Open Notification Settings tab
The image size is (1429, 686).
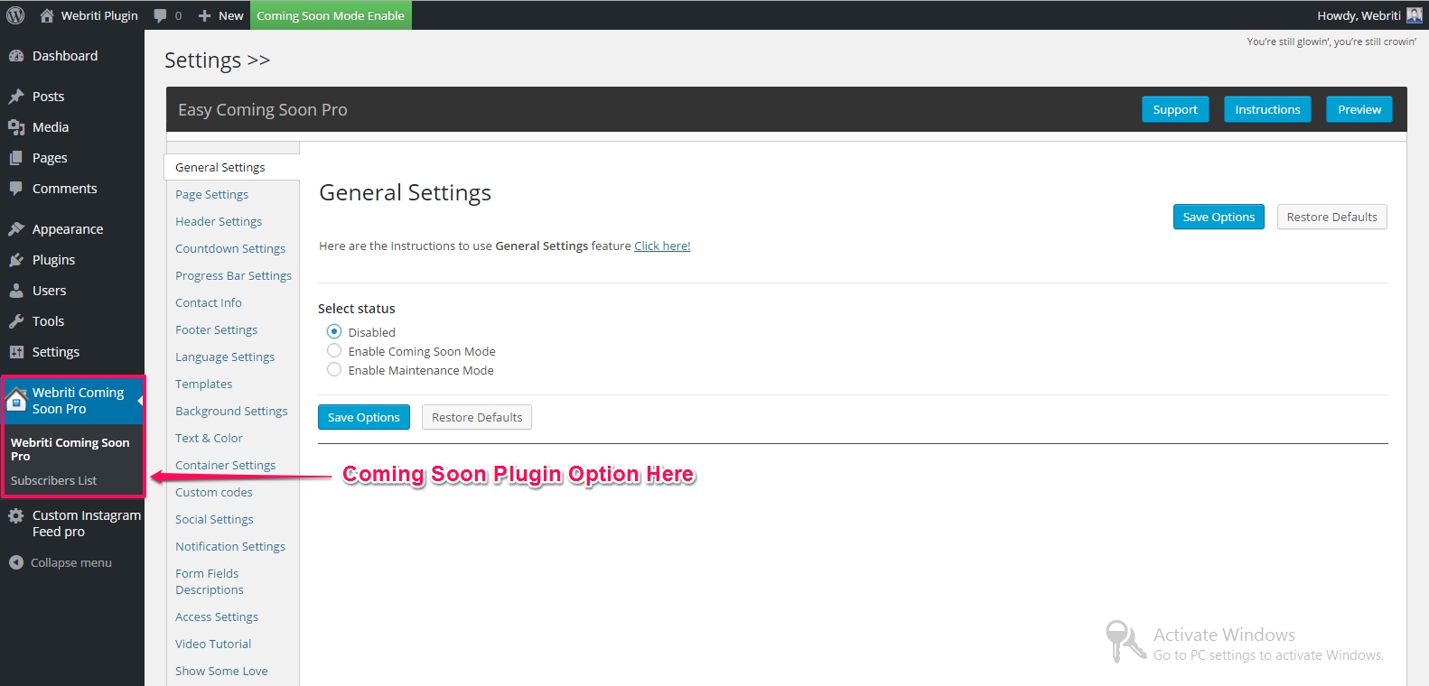[230, 546]
